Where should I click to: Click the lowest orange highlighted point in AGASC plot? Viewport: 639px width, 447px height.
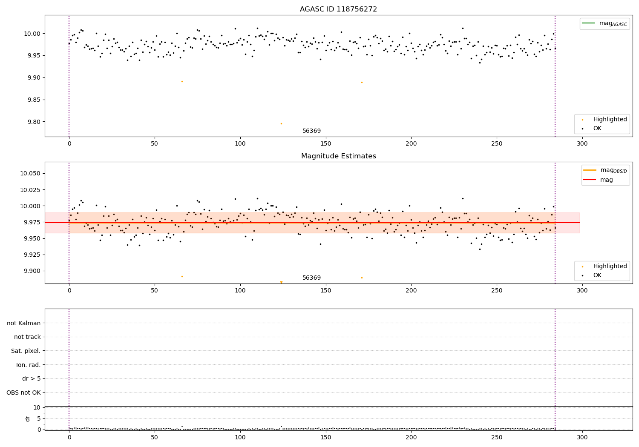[281, 123]
